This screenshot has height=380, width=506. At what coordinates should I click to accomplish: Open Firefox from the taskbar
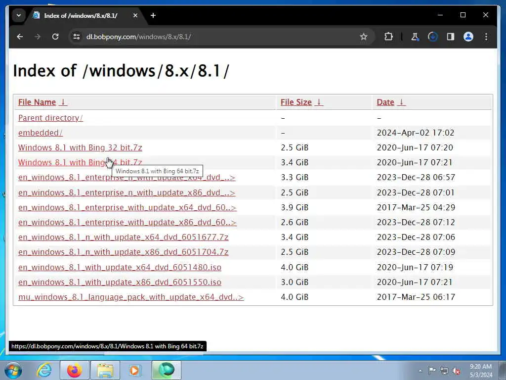tap(75, 370)
